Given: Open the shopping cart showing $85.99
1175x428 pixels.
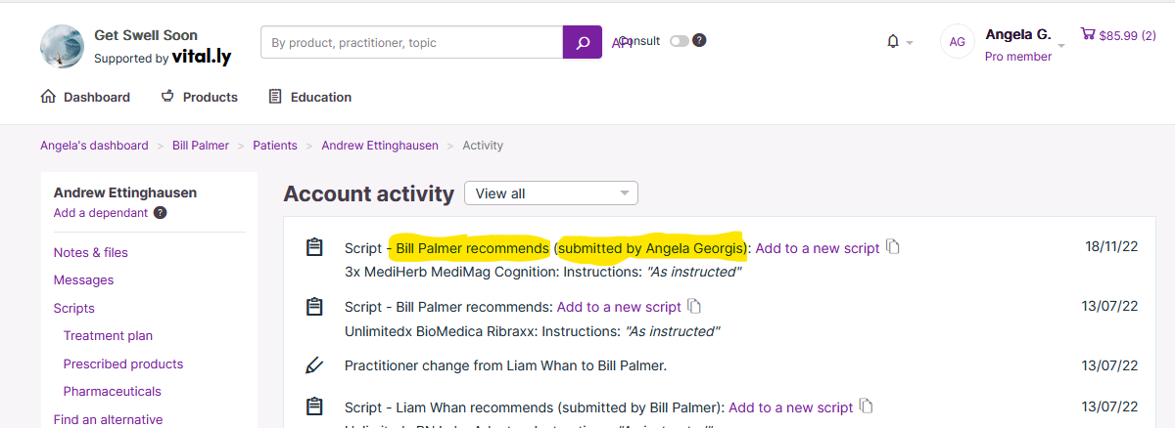Looking at the screenshot, I should click(1117, 35).
